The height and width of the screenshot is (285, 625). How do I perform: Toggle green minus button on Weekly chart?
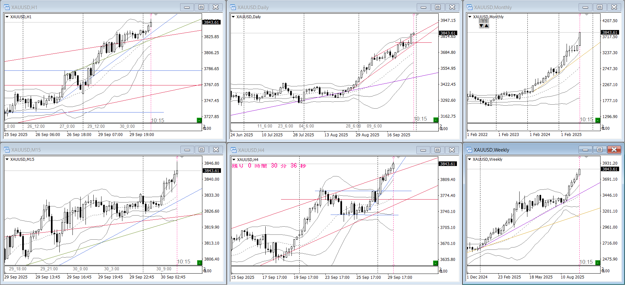[x=598, y=262]
